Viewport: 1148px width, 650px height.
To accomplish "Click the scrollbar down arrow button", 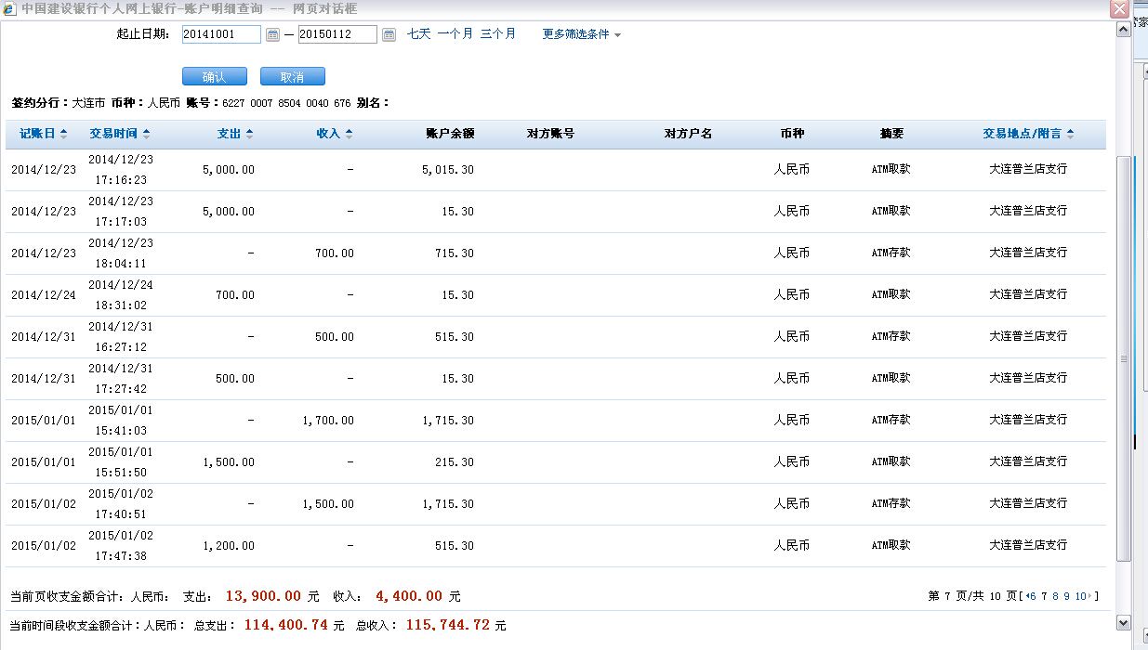I will pos(1123,622).
